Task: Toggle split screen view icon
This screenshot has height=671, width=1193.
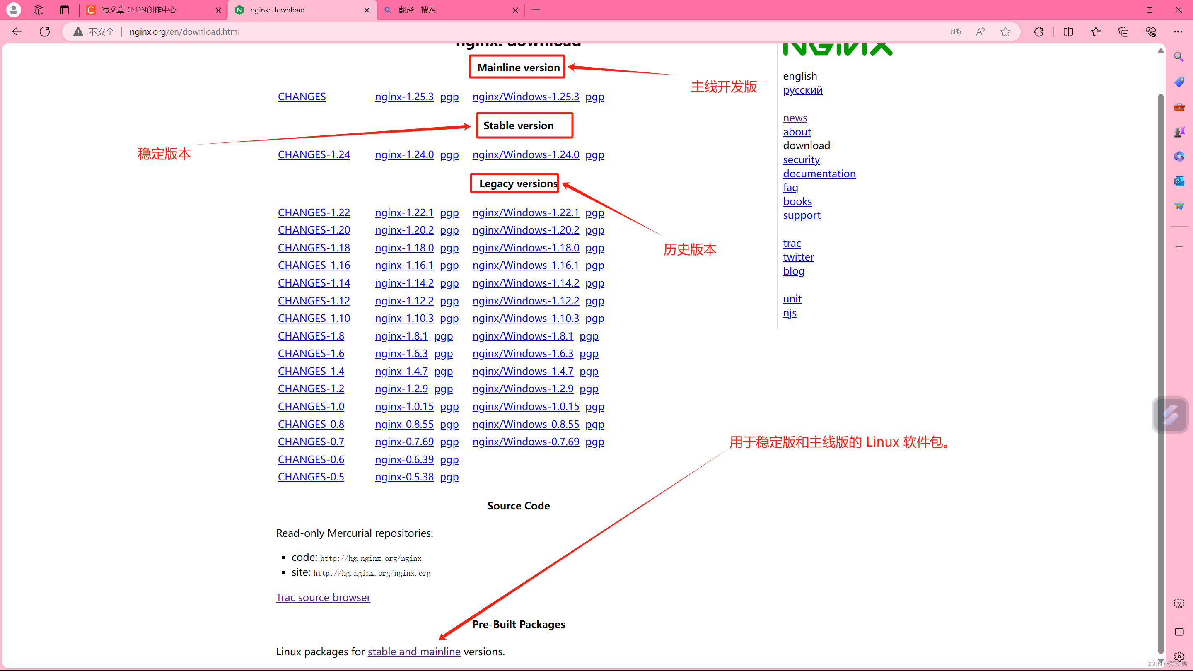Action: [x=1068, y=31]
